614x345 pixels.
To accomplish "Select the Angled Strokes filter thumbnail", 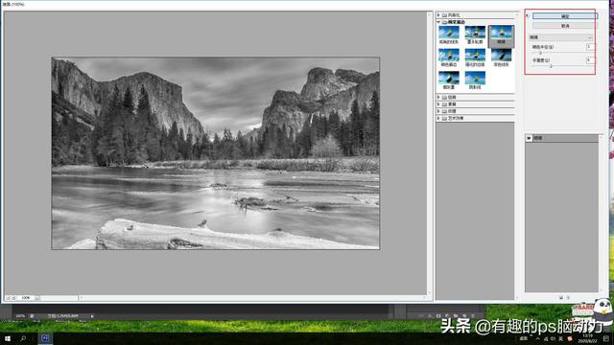I will [x=449, y=34].
